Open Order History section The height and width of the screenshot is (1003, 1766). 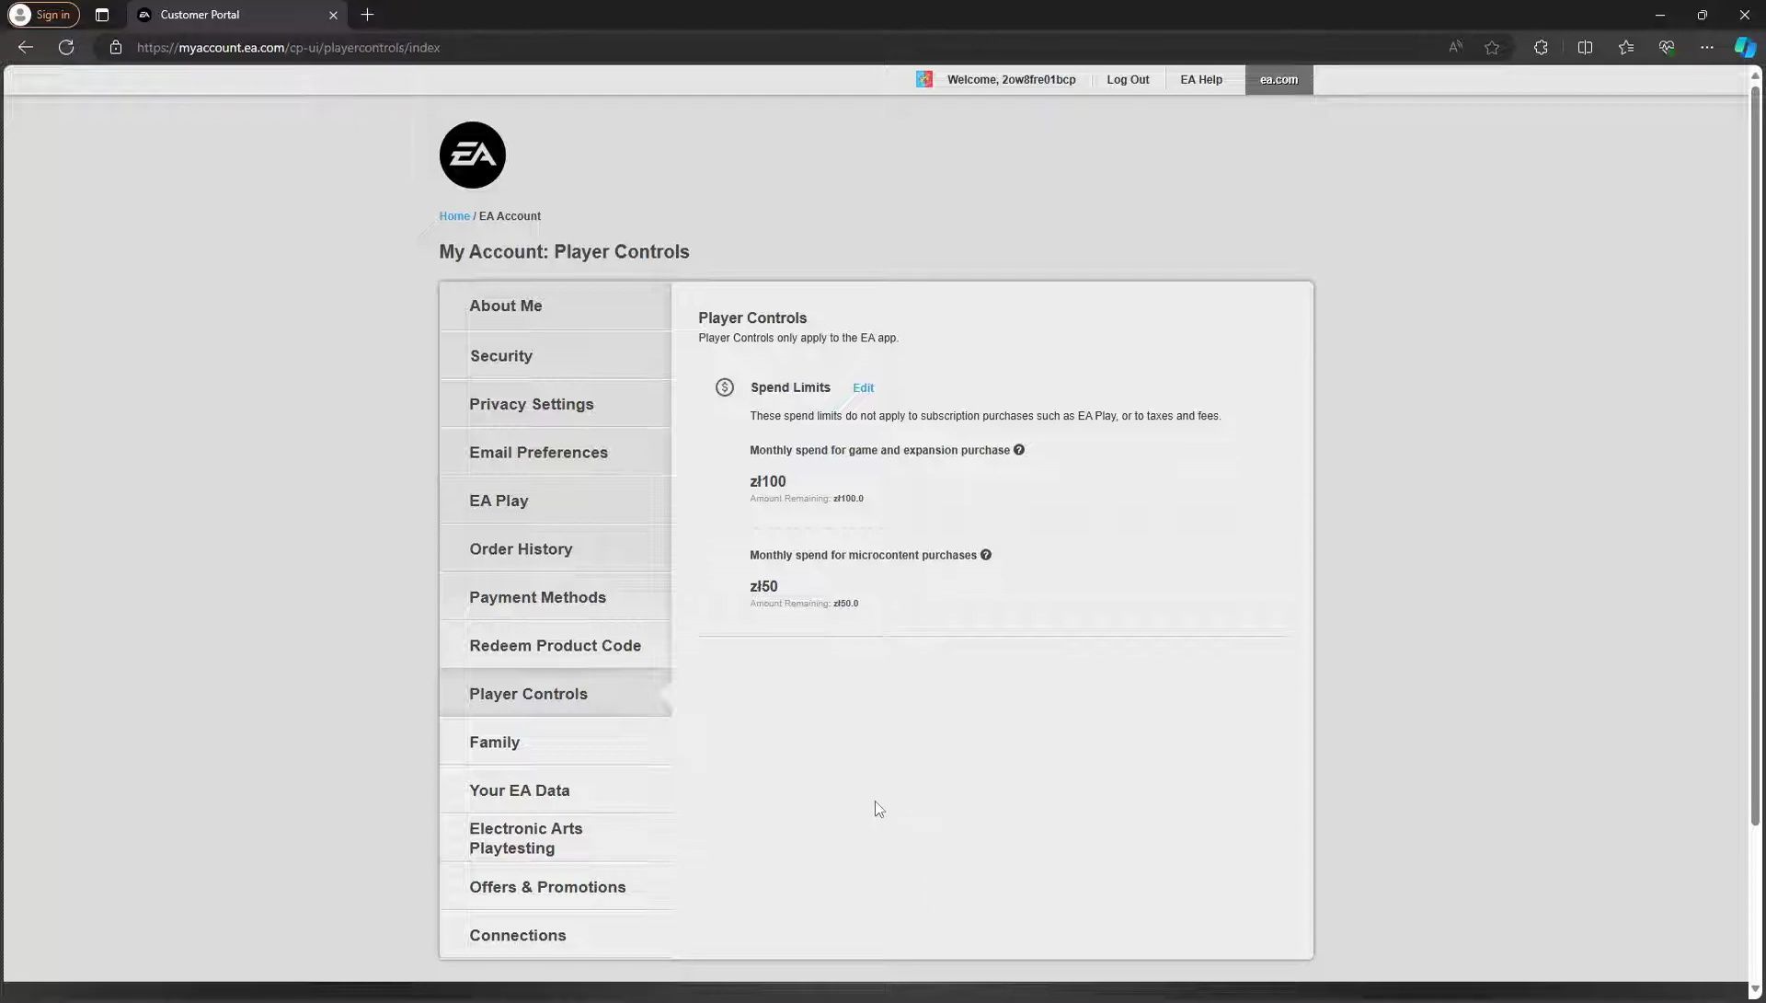[x=556, y=549]
